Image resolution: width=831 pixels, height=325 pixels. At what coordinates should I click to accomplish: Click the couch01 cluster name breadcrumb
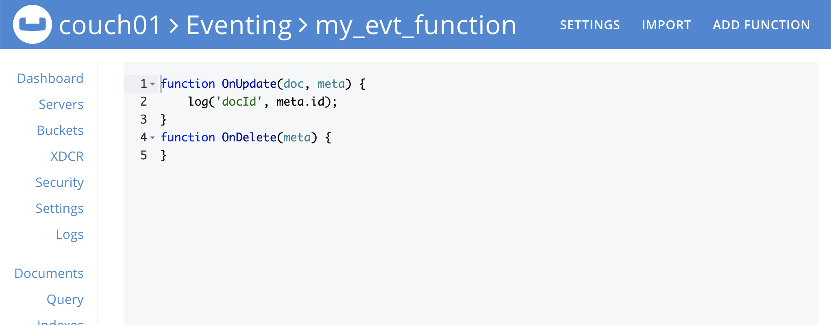(x=110, y=25)
